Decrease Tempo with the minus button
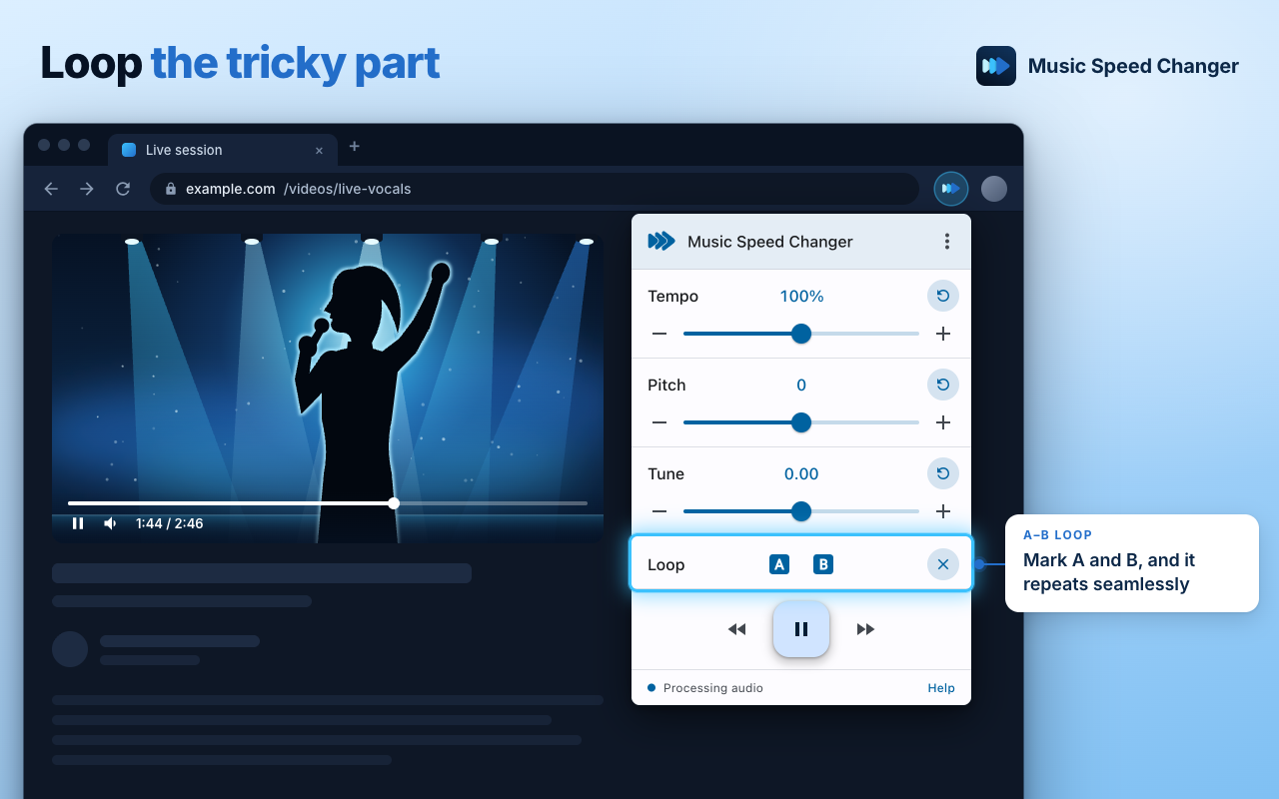Viewport: 1279px width, 799px height. [659, 334]
